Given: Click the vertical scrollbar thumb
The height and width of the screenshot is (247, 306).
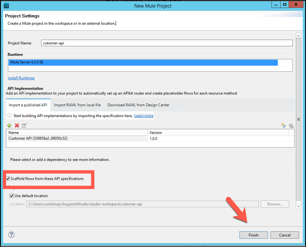Looking at the screenshot, I should pyautogui.click(x=298, y=119).
